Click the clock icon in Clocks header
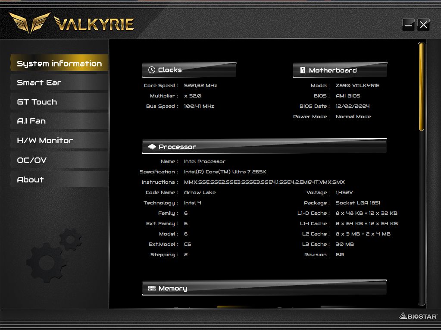This screenshot has height=330, width=441. (x=152, y=70)
